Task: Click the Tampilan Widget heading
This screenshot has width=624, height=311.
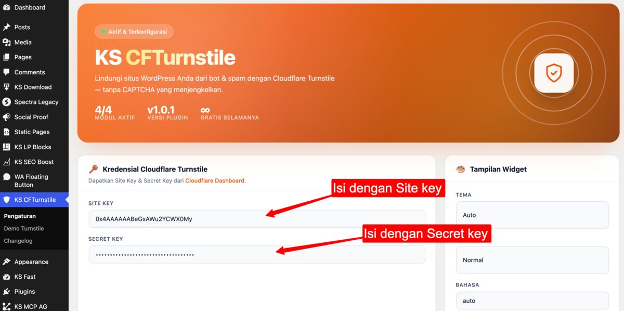Action: (x=498, y=169)
